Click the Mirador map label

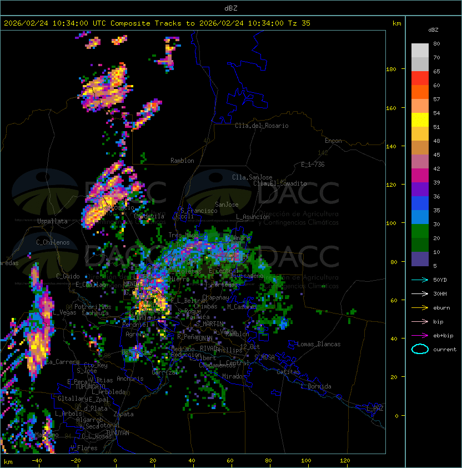point(234,376)
